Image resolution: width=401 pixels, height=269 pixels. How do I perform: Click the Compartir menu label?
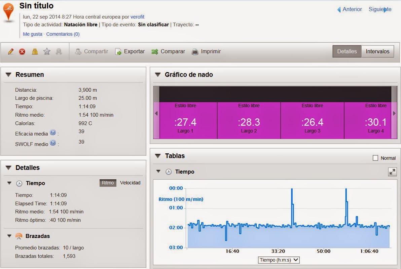(96, 52)
